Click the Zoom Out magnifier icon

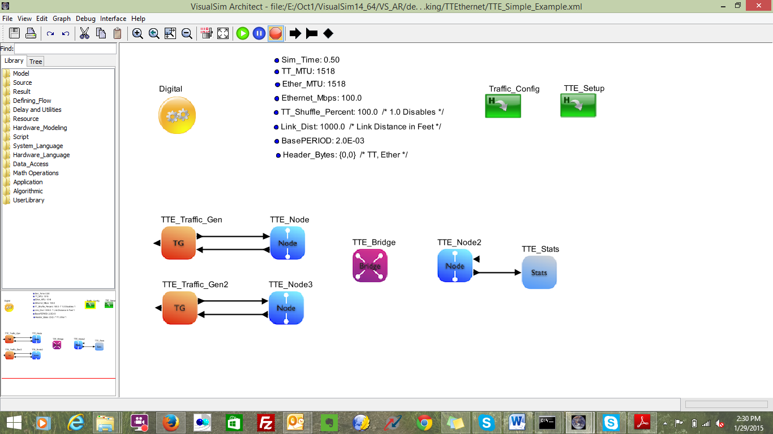pyautogui.click(x=187, y=33)
